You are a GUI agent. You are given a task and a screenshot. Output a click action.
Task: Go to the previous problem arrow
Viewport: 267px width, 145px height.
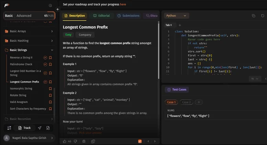tap(148, 141)
